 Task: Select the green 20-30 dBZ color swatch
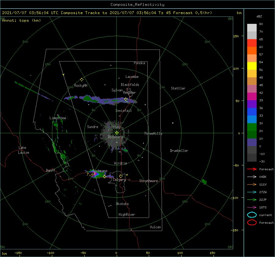[x=252, y=127]
